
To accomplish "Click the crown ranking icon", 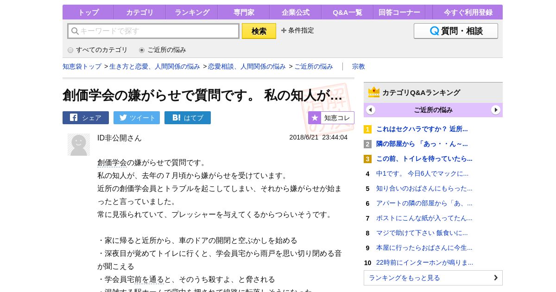I will point(374,92).
